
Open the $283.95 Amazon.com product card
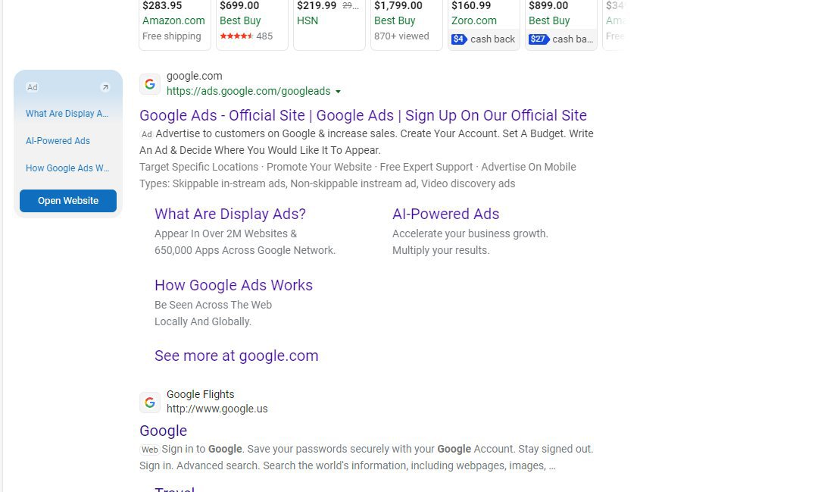point(175,25)
